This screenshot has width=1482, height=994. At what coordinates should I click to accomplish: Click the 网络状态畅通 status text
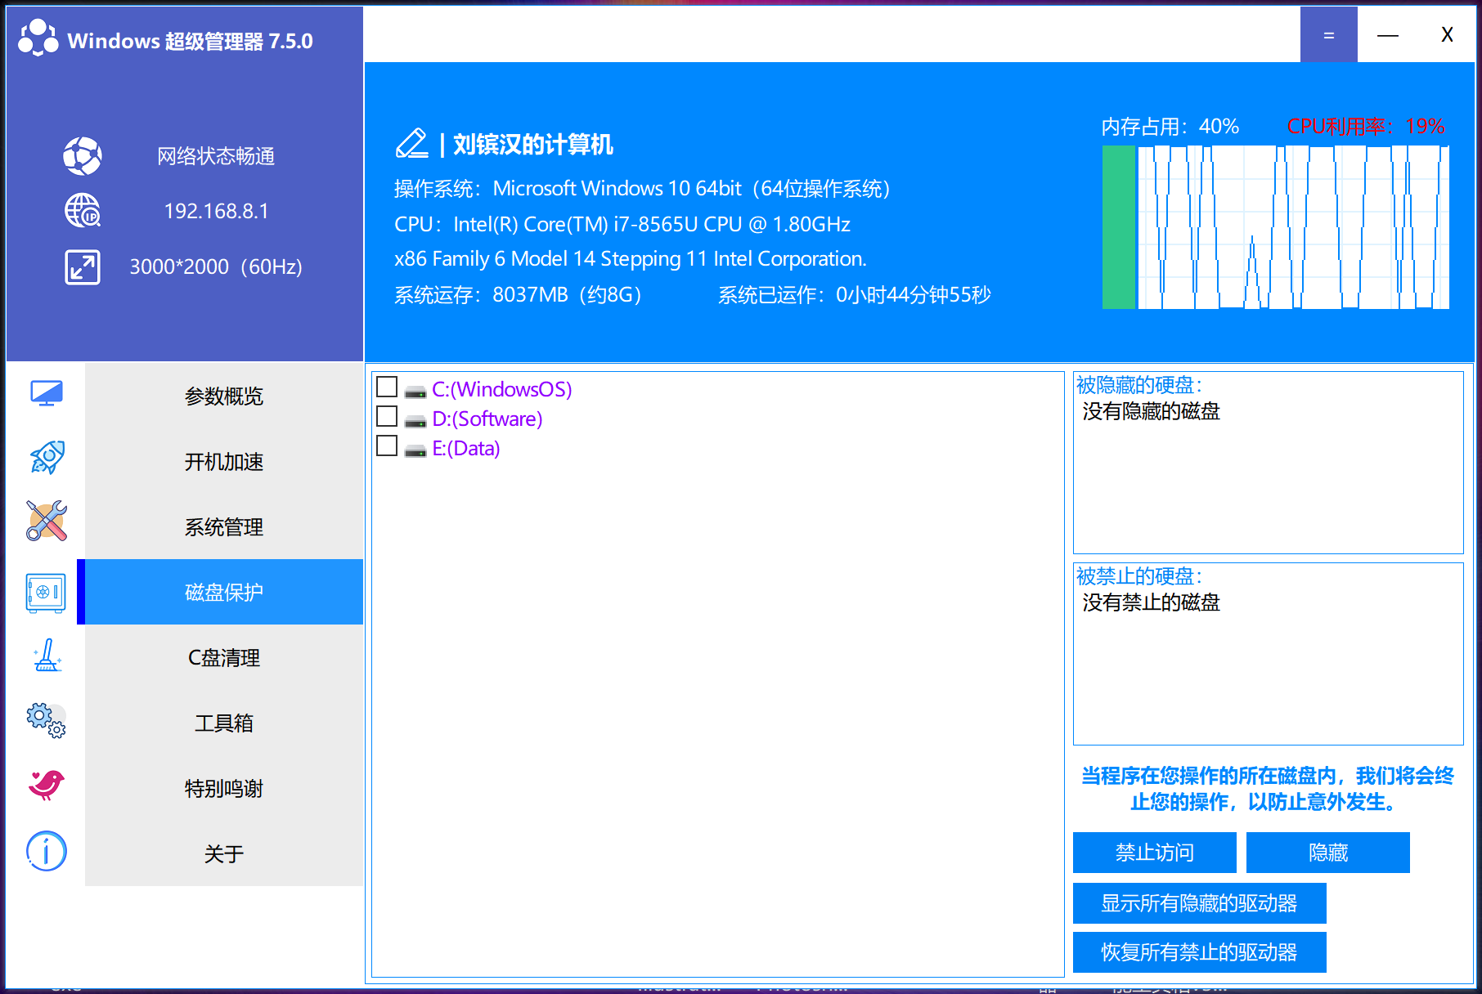point(216,156)
